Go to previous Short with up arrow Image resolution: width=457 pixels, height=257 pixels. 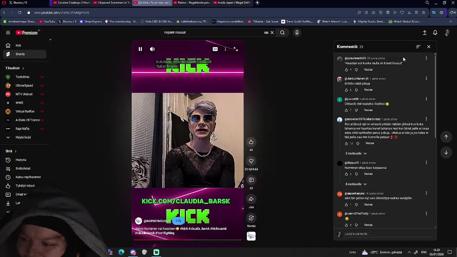pos(446,137)
